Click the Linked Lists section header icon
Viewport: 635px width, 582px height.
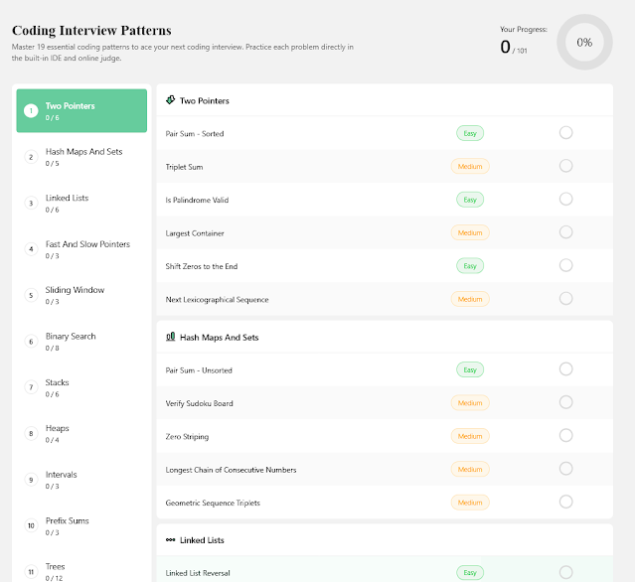(171, 539)
